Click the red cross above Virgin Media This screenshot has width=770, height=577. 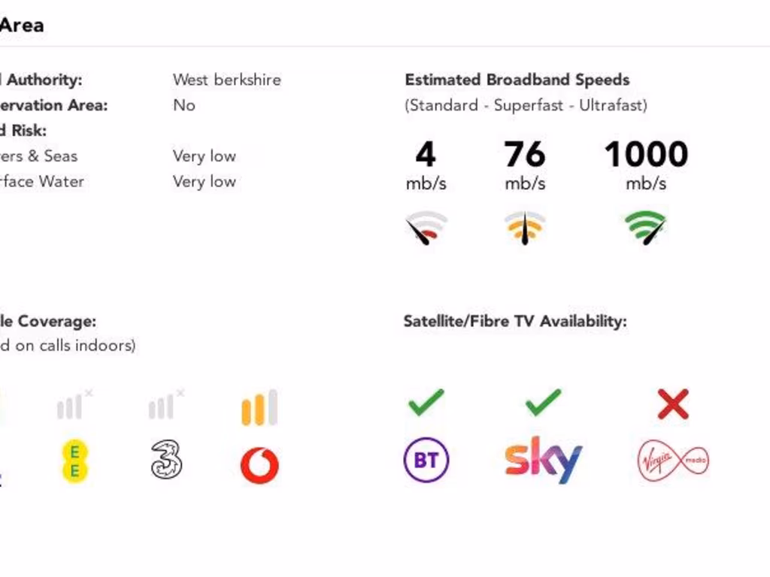pos(673,404)
